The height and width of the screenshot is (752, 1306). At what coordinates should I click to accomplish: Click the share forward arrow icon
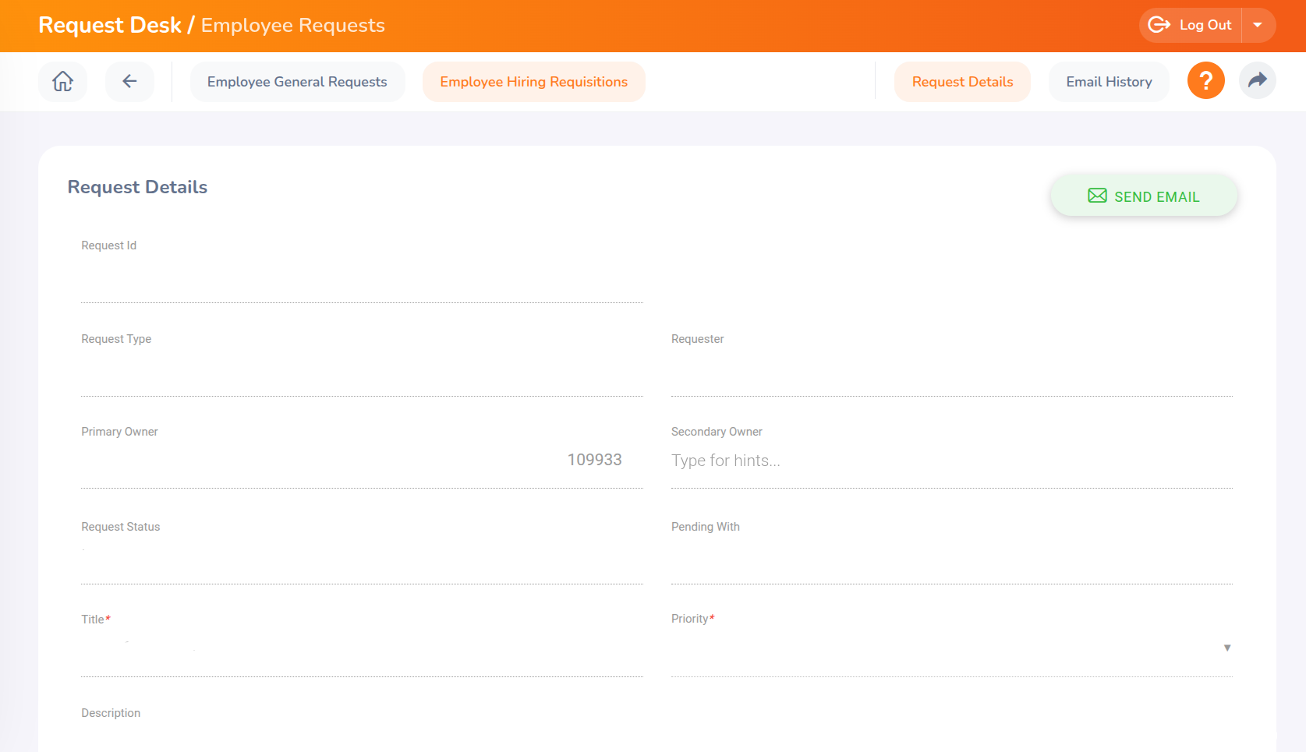(1257, 80)
